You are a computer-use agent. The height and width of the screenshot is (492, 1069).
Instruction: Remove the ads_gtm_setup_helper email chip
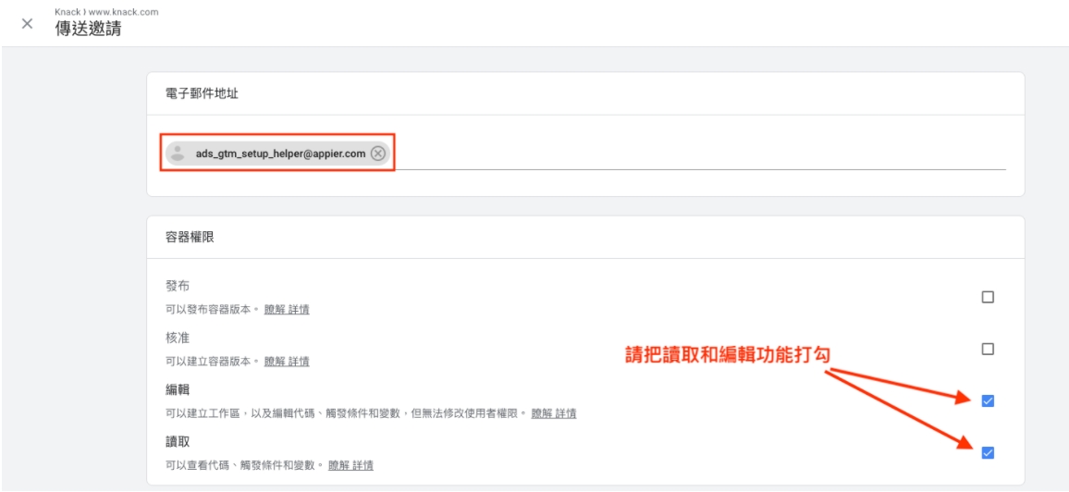(x=378, y=154)
